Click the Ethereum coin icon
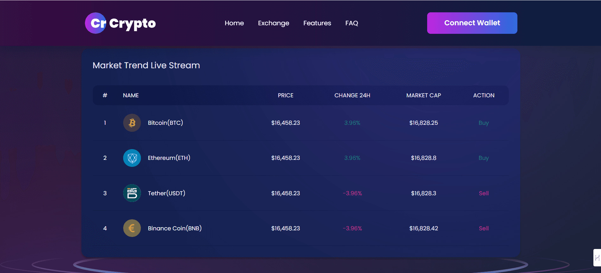The image size is (601, 273). (x=132, y=158)
